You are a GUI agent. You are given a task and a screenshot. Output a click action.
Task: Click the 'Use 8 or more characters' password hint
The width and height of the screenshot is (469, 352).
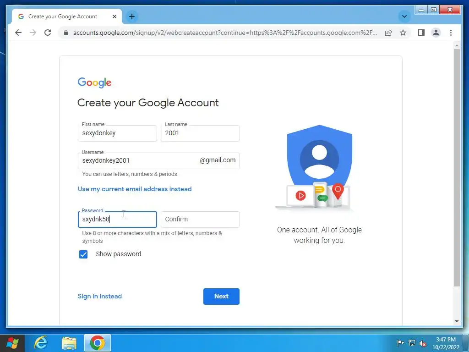click(x=152, y=237)
